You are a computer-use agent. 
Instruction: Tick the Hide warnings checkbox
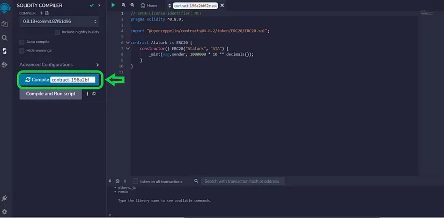(x=22, y=51)
